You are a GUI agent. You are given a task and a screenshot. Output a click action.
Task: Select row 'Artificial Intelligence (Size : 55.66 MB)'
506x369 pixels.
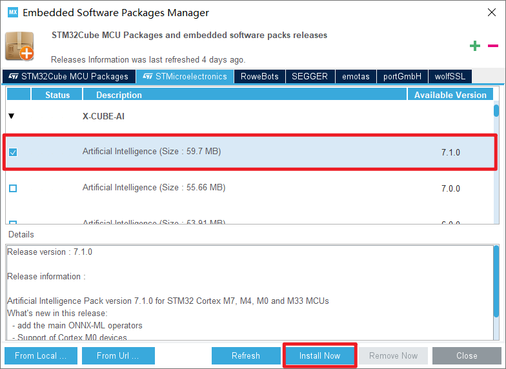250,188
